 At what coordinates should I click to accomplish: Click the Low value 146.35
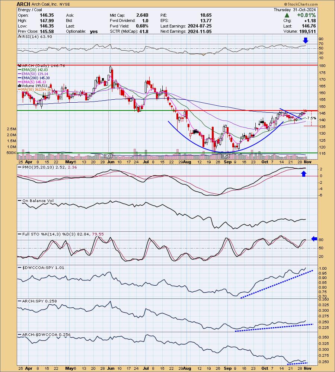[x=47, y=26]
